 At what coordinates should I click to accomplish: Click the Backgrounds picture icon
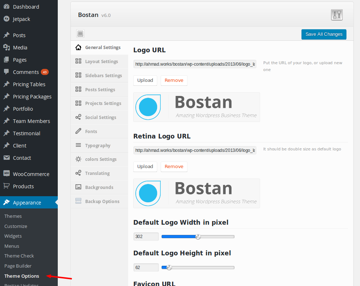pos(78,187)
